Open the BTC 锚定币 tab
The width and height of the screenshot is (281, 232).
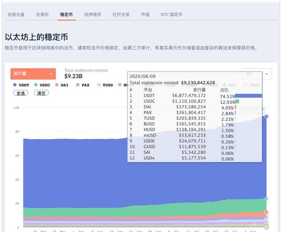coord(172,14)
